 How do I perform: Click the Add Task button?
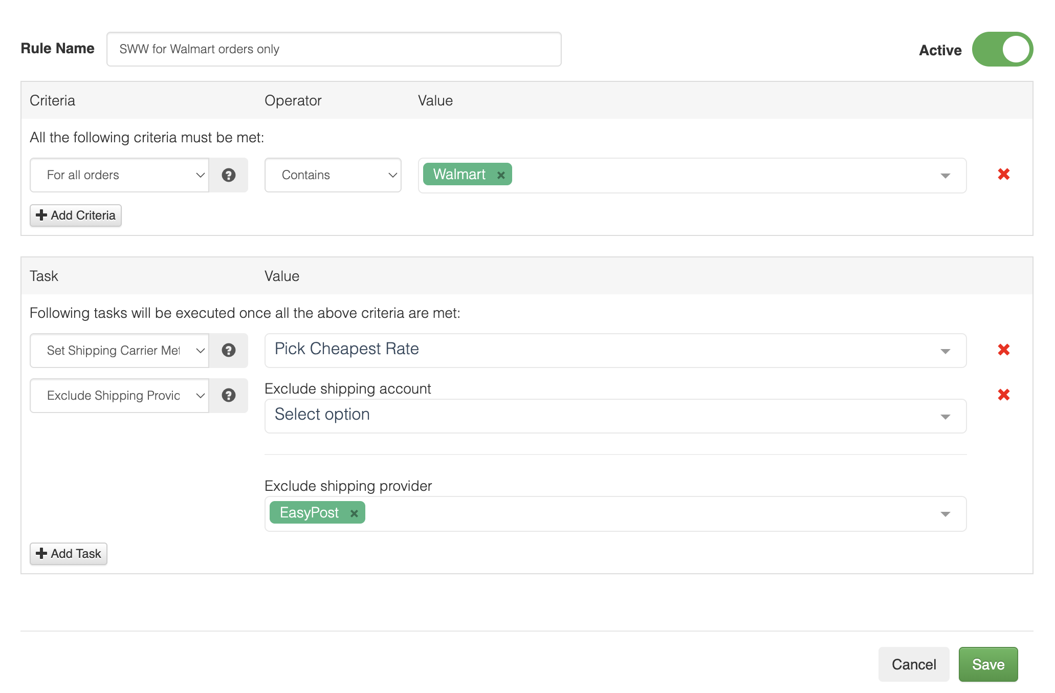pos(69,554)
